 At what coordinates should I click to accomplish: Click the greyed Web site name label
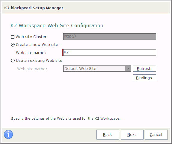point(32,69)
